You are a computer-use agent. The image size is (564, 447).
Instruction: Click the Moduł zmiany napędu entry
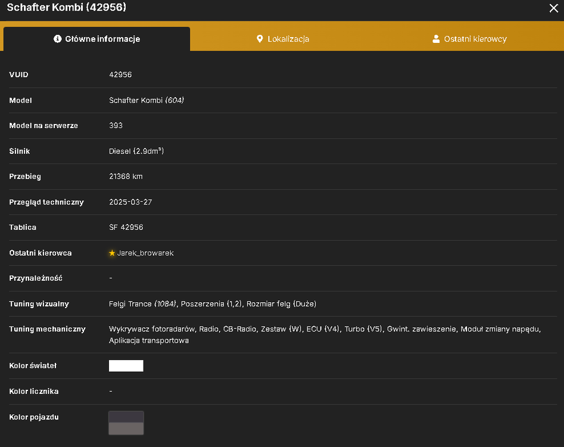point(500,329)
